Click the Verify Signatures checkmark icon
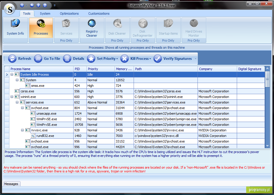This screenshot has height=195, width=274. pyautogui.click(x=158, y=59)
